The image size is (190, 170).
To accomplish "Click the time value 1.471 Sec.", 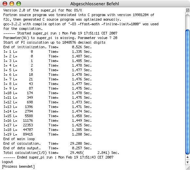I will [x=82, y=107].
